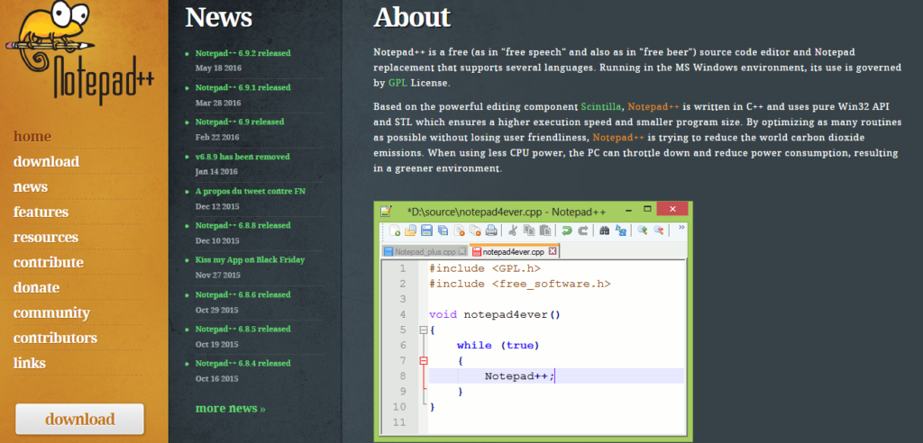Open the features menu item
This screenshot has height=443, width=923.
point(41,212)
